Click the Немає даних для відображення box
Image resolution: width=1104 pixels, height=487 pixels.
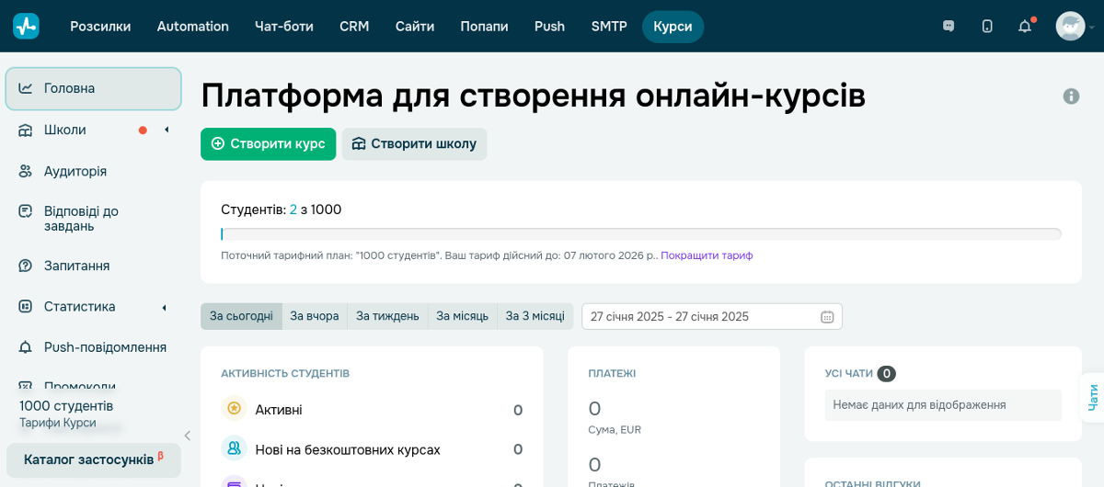pos(943,404)
